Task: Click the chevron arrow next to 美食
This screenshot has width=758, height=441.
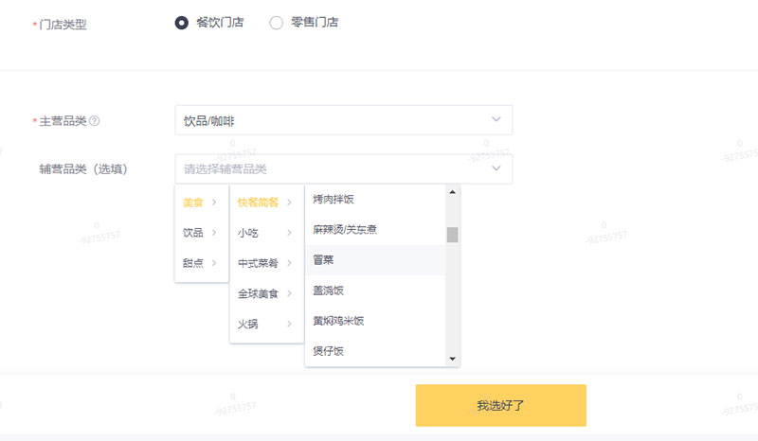Action: pos(214,203)
